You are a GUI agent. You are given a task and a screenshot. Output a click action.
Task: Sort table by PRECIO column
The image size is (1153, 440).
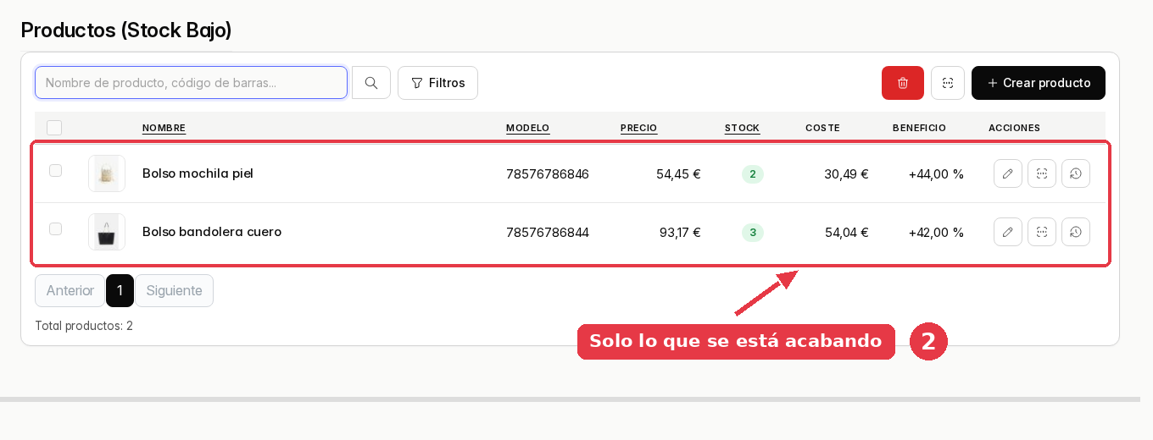(638, 128)
